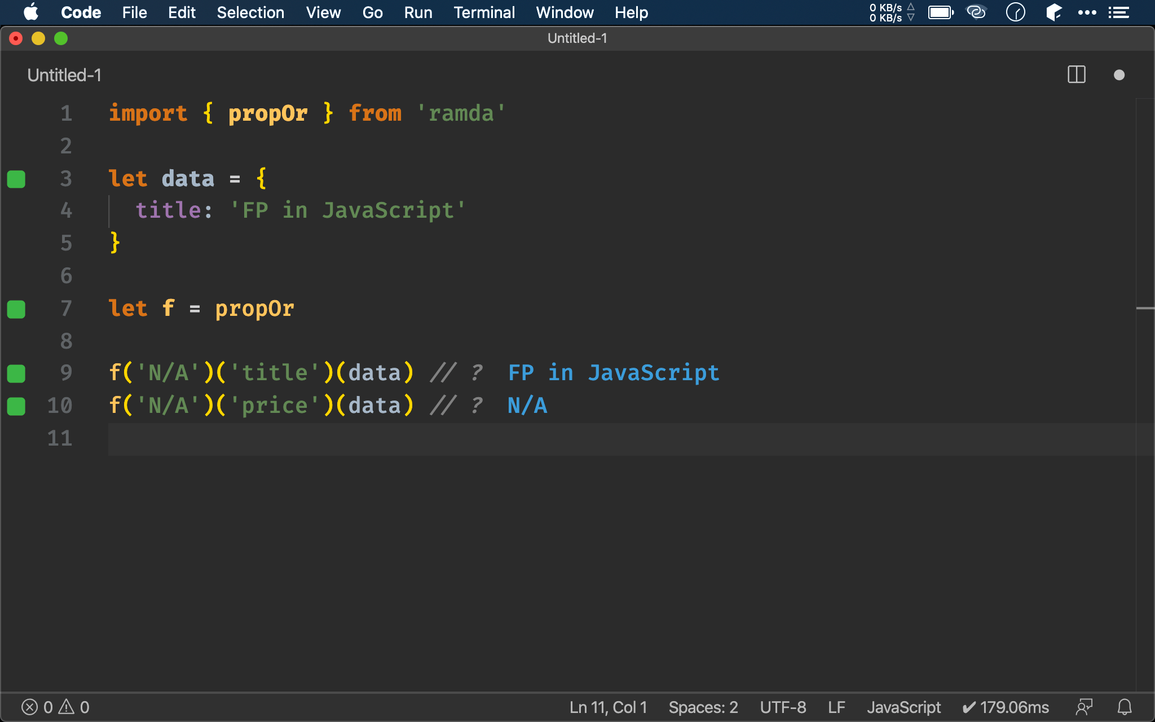Click line number 1 in the gutter
Viewport: 1155px width, 722px height.
point(67,113)
